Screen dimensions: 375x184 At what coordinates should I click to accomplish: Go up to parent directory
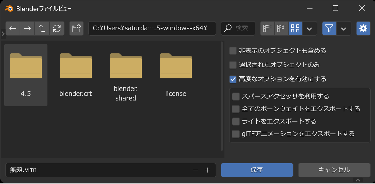pos(42,28)
